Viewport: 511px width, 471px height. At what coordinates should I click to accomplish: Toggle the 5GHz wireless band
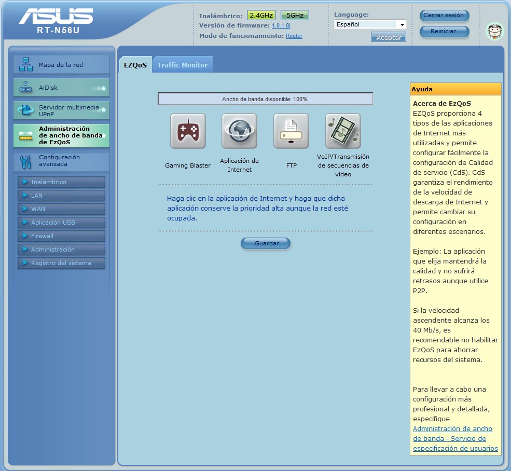pos(295,16)
